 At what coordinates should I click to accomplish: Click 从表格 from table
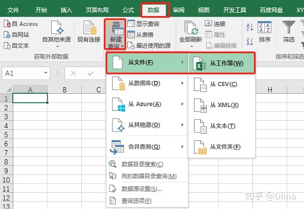[141, 34]
